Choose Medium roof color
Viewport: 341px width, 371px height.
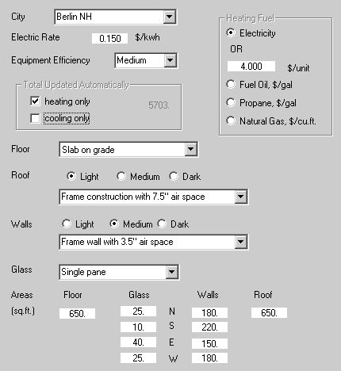point(121,176)
